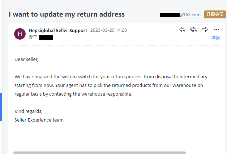Click the 'Seller Experience team' signature
This screenshot has width=227, height=154.
pyautogui.click(x=39, y=120)
